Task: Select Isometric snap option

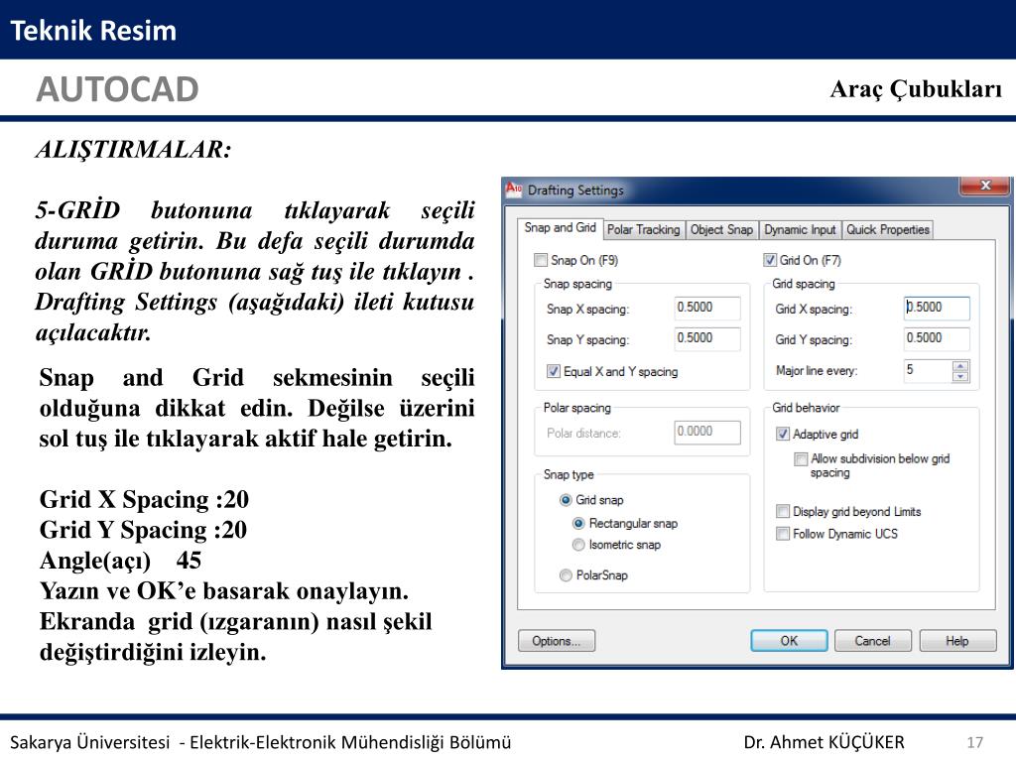Action: point(578,545)
